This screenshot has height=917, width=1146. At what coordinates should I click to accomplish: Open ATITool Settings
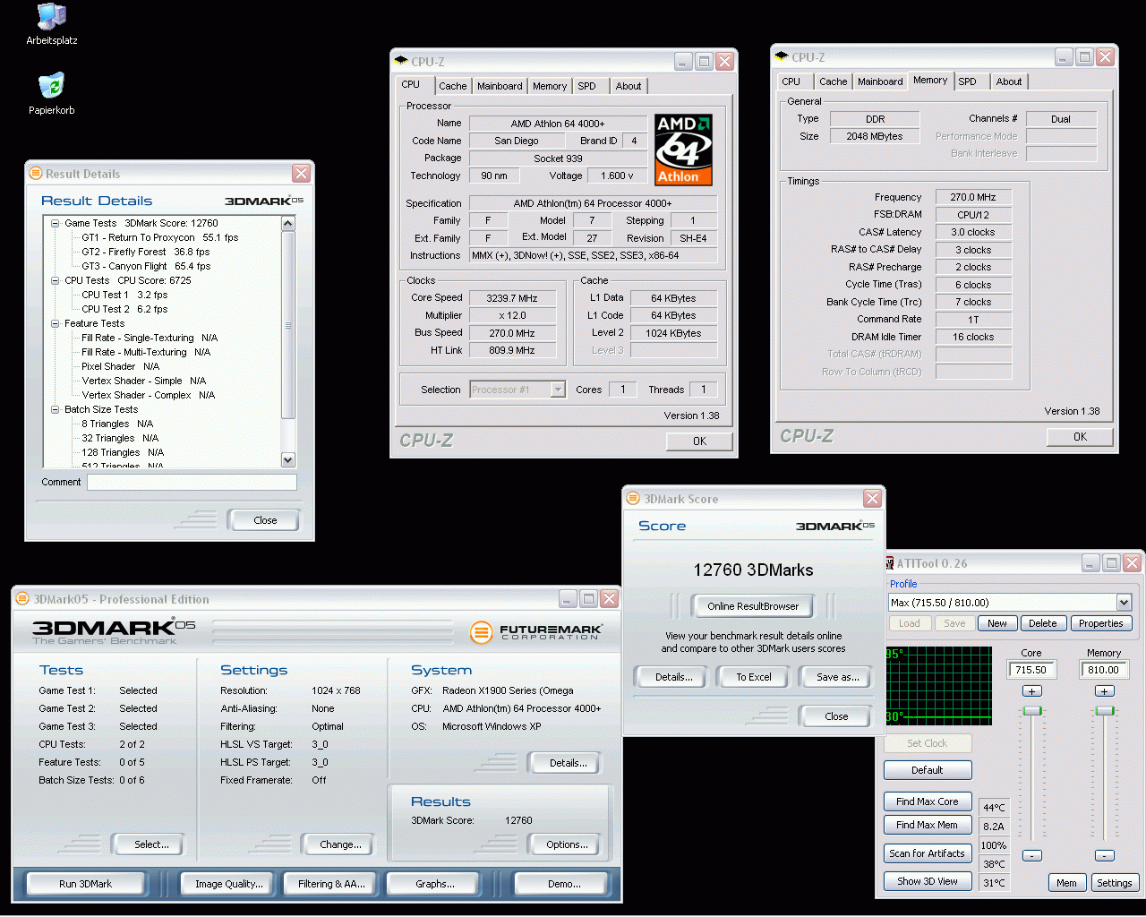(1115, 883)
